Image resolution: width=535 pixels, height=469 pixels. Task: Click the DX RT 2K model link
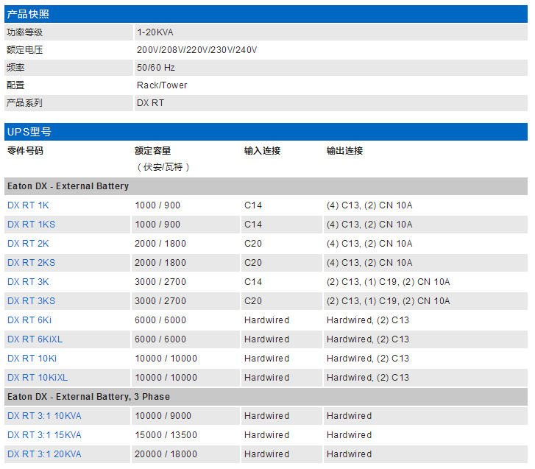click(x=28, y=244)
